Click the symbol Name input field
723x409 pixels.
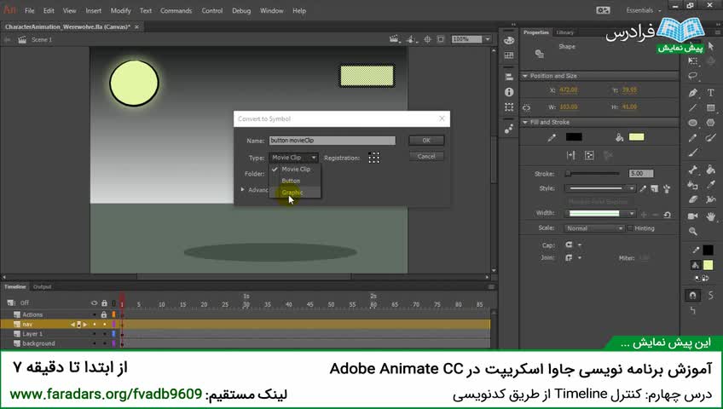[x=332, y=140]
